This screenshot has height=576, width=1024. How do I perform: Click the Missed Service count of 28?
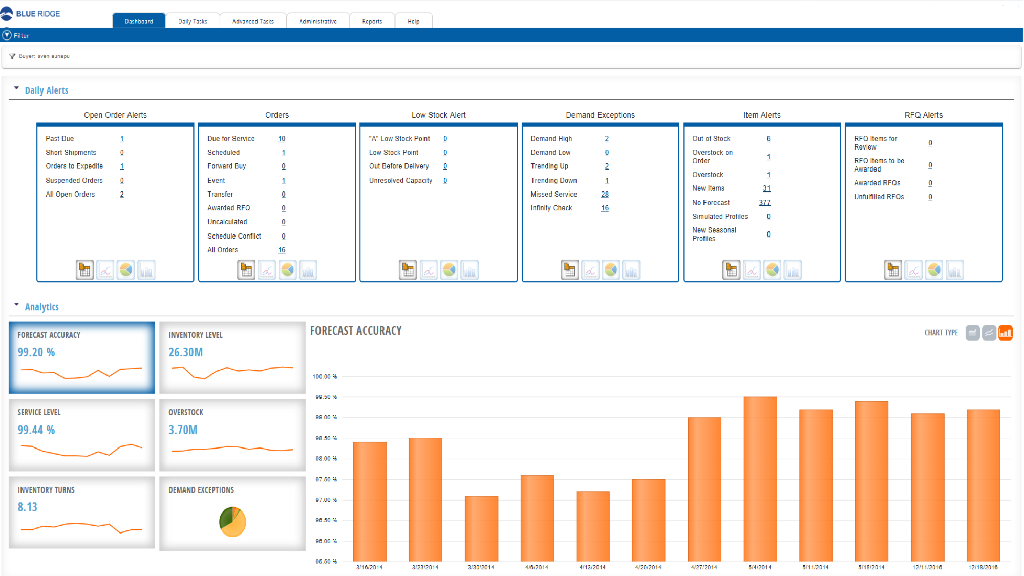click(x=605, y=194)
